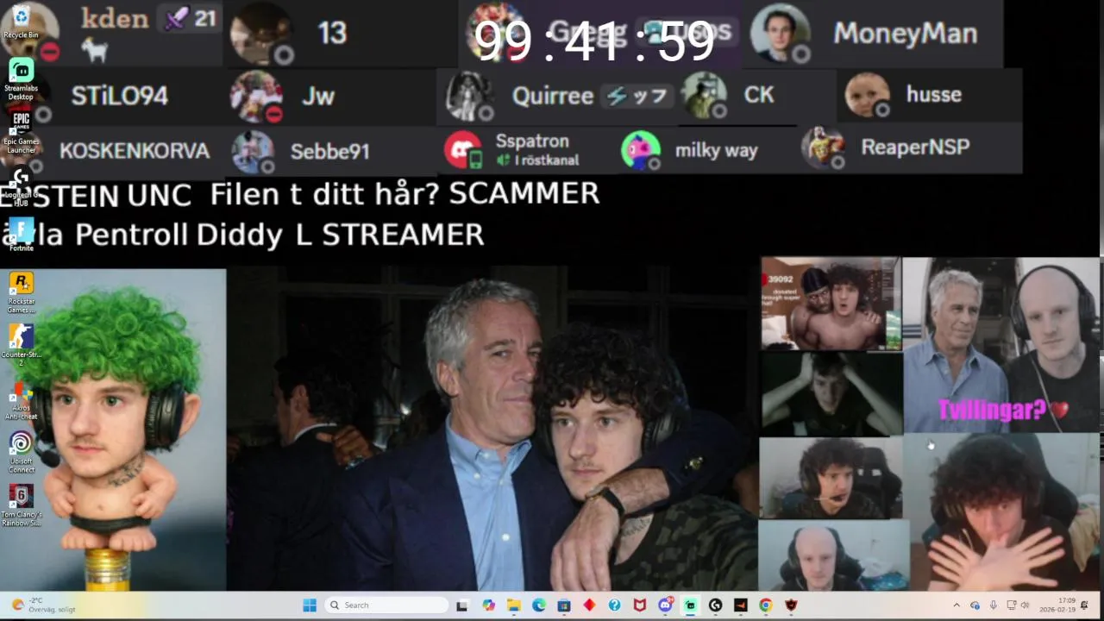The width and height of the screenshot is (1104, 621).
Task: Select user KOSKENKORVA in the voice overlay
Action: click(x=135, y=151)
